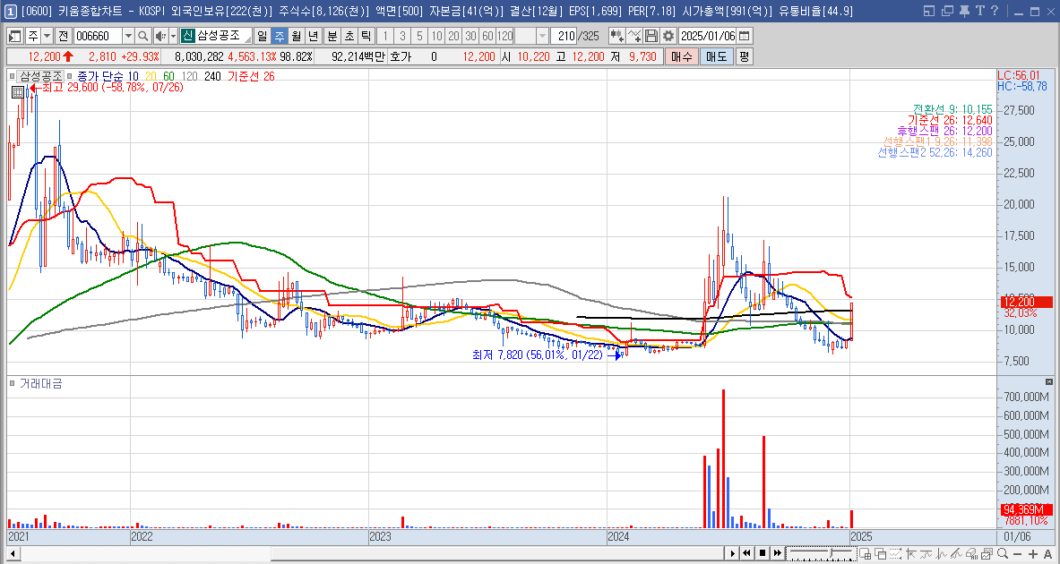Select the 일 (daily) period button
This screenshot has width=1060, height=564.
[x=263, y=36]
